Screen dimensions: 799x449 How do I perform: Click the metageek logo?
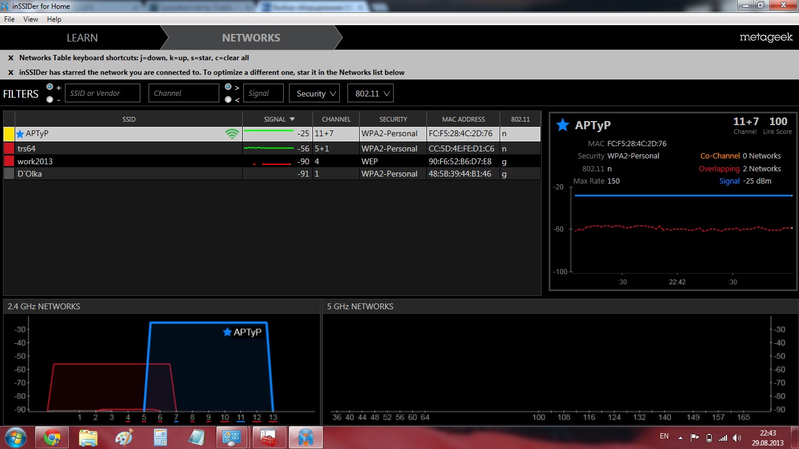click(x=766, y=37)
